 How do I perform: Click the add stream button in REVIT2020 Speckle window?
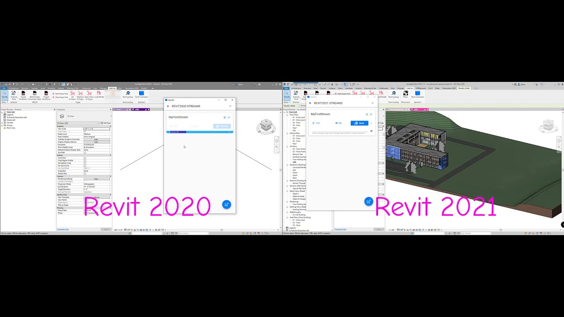[226, 204]
